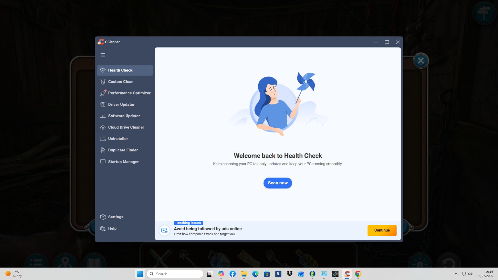Click the game's map pin icon
This screenshot has height=280, width=498.
(x=65, y=261)
